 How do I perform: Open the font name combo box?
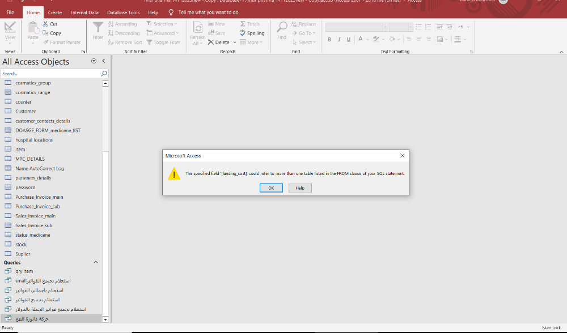[x=357, y=27]
